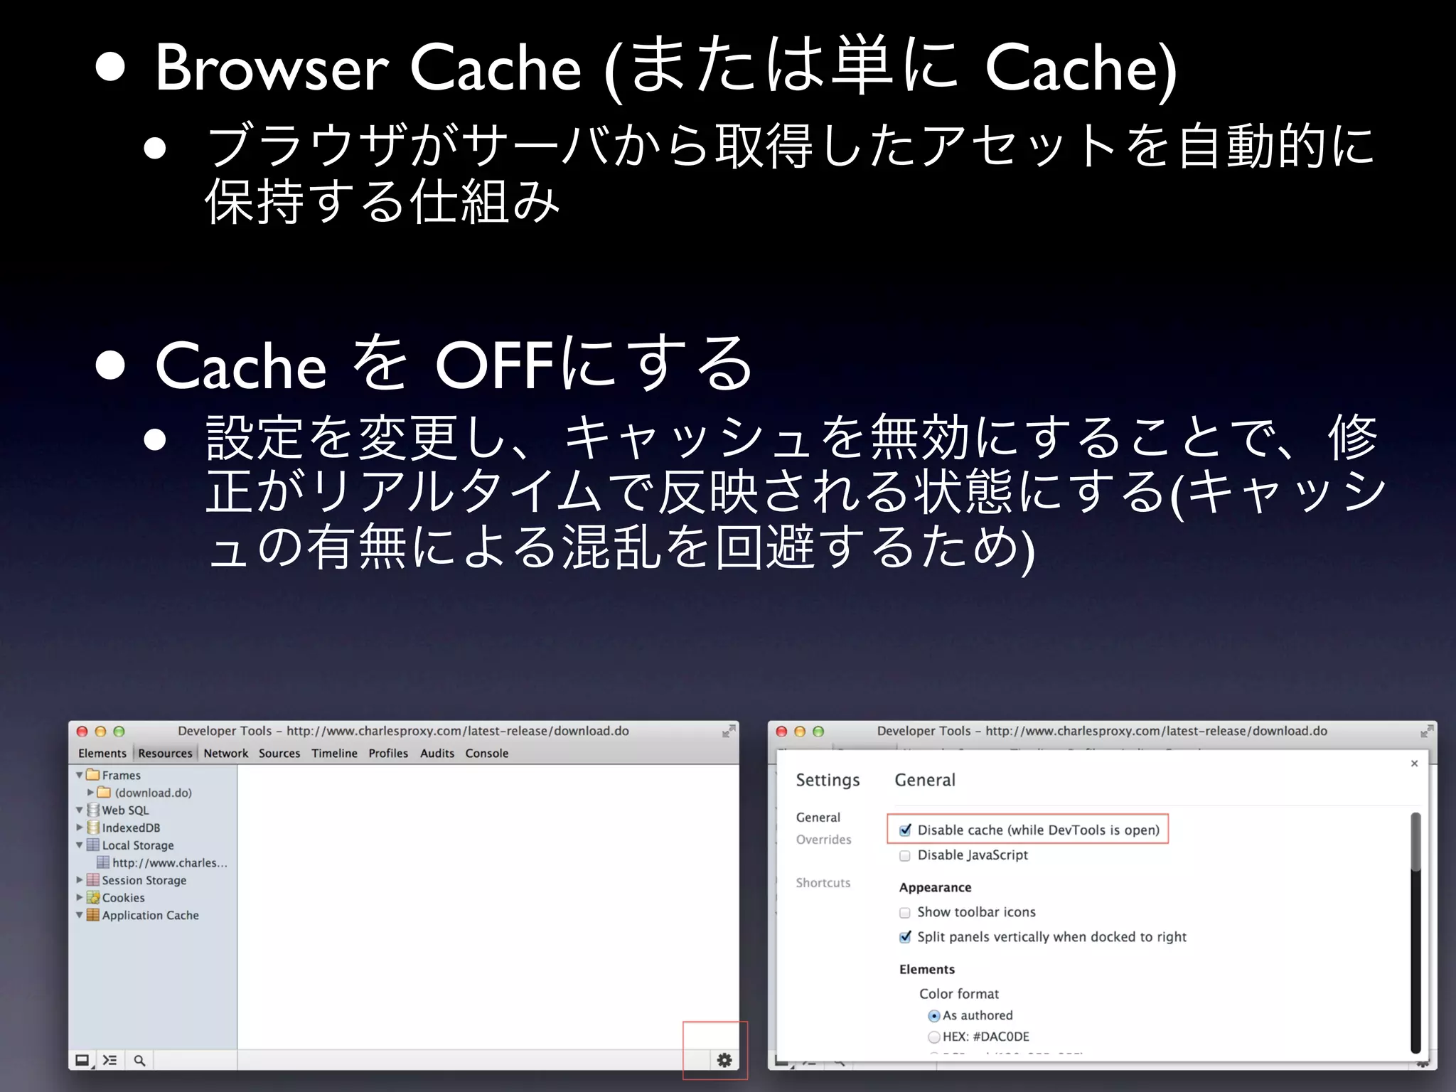Screen dimensions: 1456x1092
Task: Click the Session Storage table icon
Action: click(92, 879)
